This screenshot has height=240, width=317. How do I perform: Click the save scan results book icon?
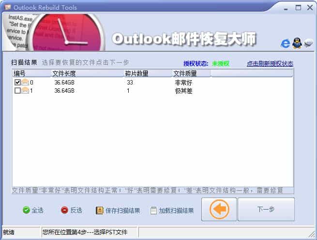coord(100,211)
